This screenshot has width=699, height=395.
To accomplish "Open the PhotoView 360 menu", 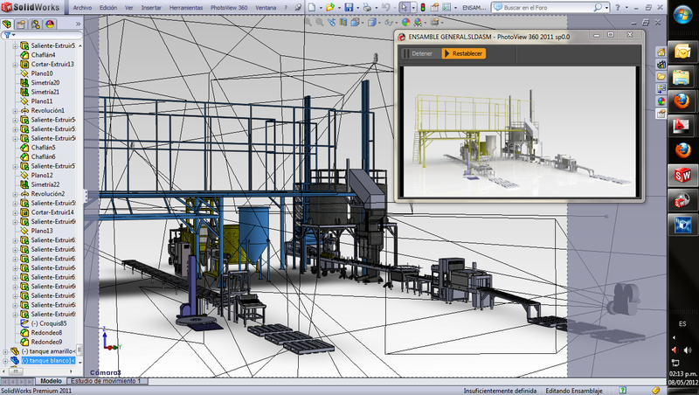I will [227, 7].
